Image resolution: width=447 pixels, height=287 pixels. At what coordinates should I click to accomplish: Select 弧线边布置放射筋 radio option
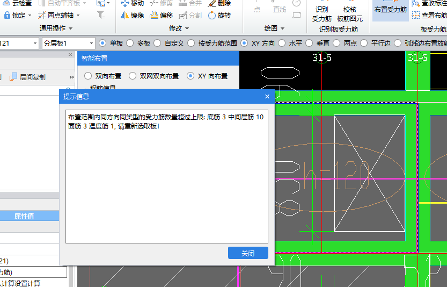(398, 43)
